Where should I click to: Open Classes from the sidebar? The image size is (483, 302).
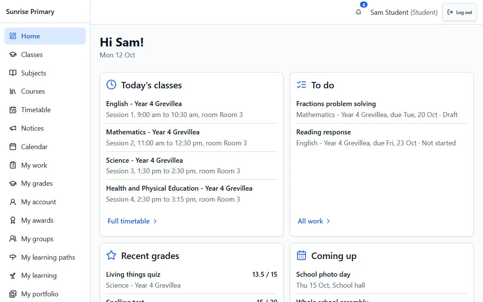[x=45, y=55]
